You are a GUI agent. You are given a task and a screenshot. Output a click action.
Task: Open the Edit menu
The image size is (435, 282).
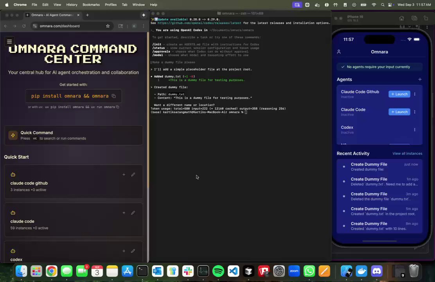click(45, 5)
